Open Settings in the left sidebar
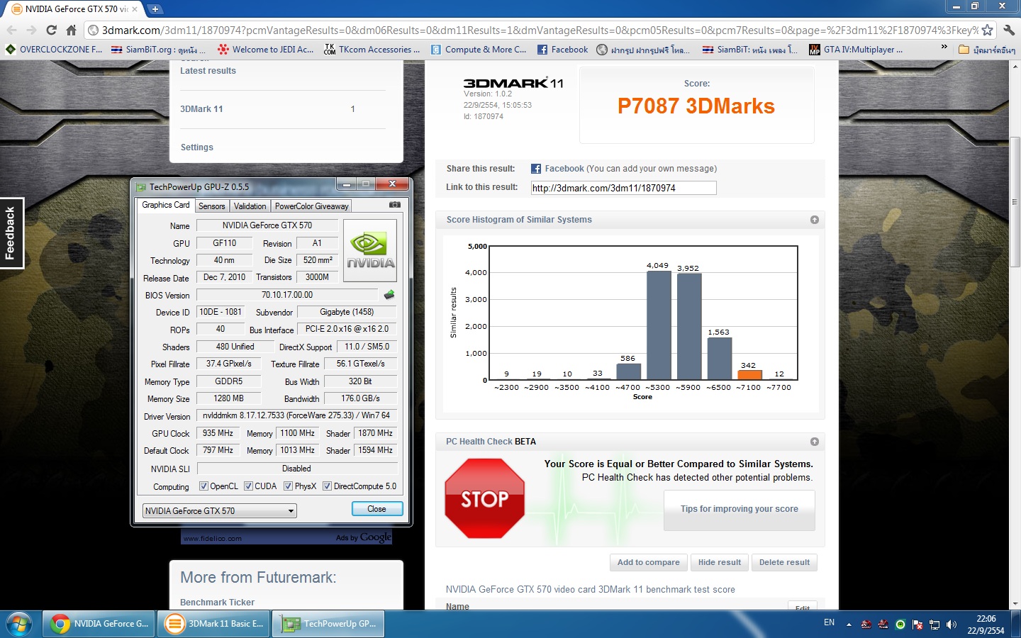Viewport: 1021px width, 638px height. pyautogui.click(x=197, y=147)
